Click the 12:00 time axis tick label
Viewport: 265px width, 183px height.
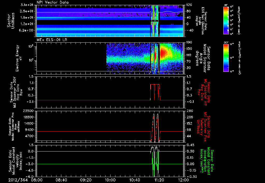(183, 180)
